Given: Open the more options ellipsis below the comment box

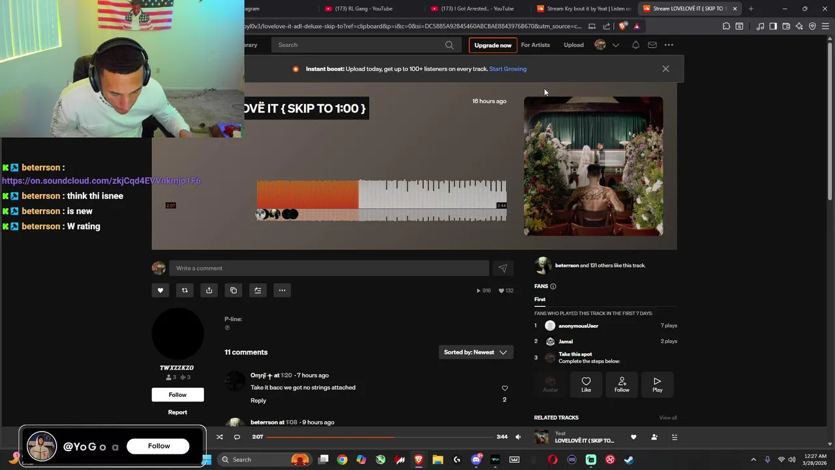Looking at the screenshot, I should click(282, 290).
